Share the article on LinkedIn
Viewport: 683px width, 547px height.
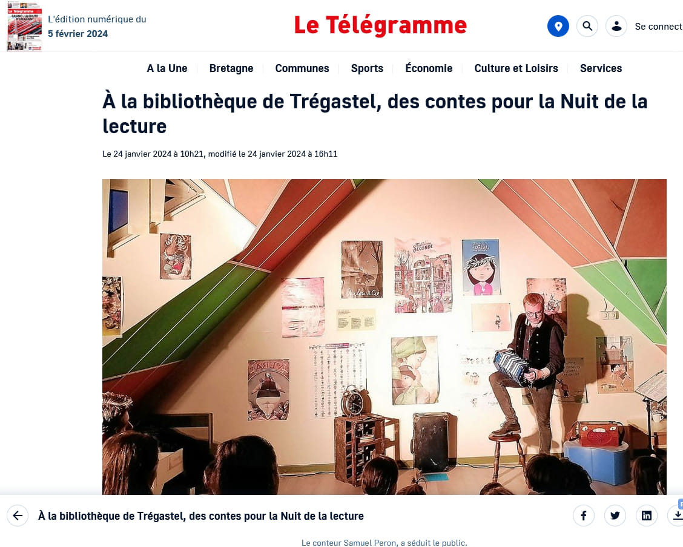click(x=647, y=516)
